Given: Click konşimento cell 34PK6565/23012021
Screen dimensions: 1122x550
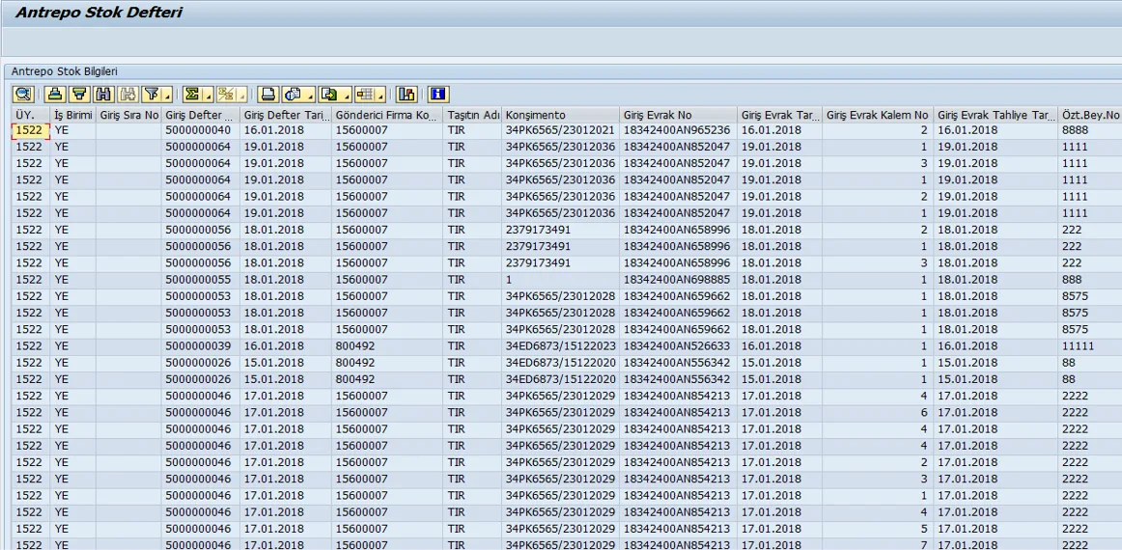Looking at the screenshot, I should [x=560, y=130].
